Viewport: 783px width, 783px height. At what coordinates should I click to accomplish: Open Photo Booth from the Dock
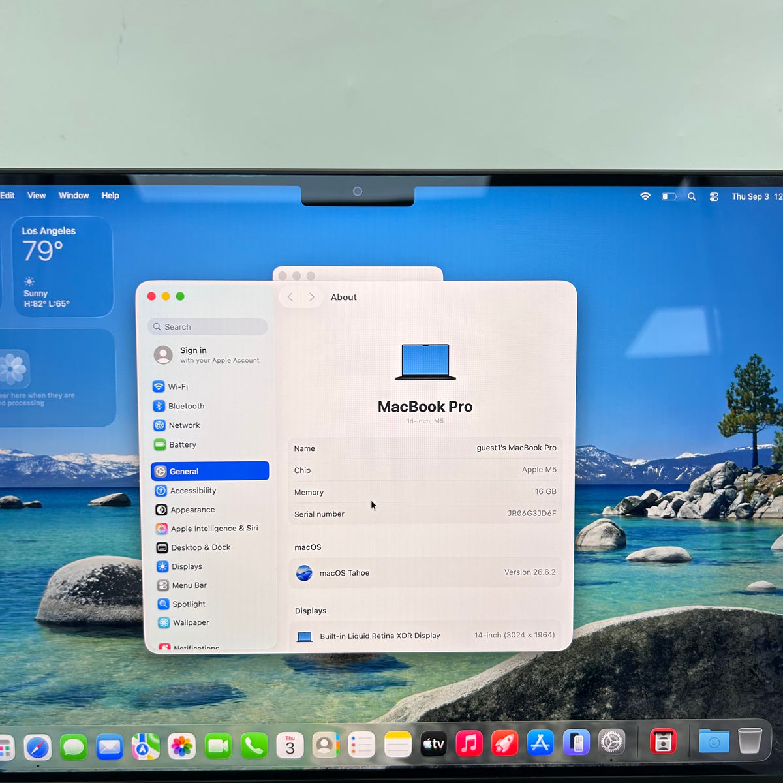click(x=663, y=741)
